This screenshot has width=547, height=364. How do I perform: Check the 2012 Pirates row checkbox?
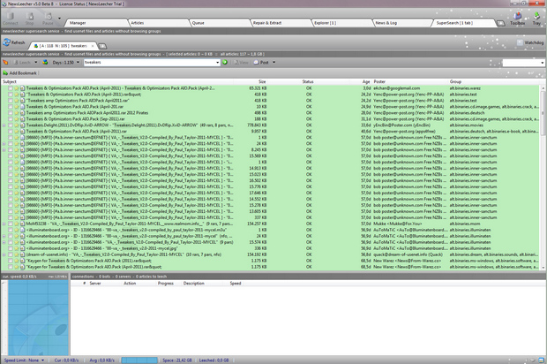pyautogui.click(x=11, y=113)
